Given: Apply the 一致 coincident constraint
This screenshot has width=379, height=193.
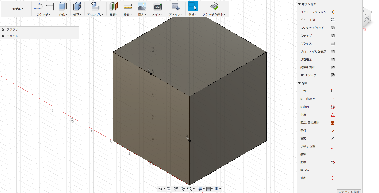Looking at the screenshot, I should tap(333, 91).
